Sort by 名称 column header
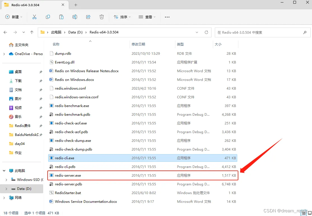 56,44
